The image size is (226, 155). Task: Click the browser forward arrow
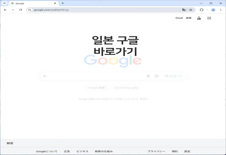click(x=13, y=10)
